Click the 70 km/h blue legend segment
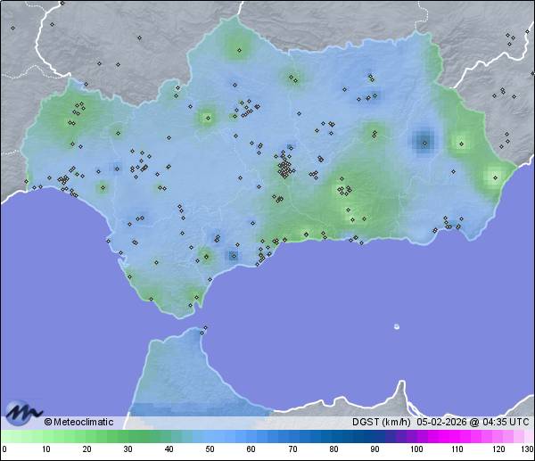The height and width of the screenshot is (461, 535). (292, 436)
